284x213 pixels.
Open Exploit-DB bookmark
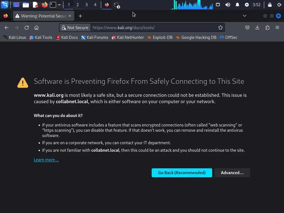point(160,37)
